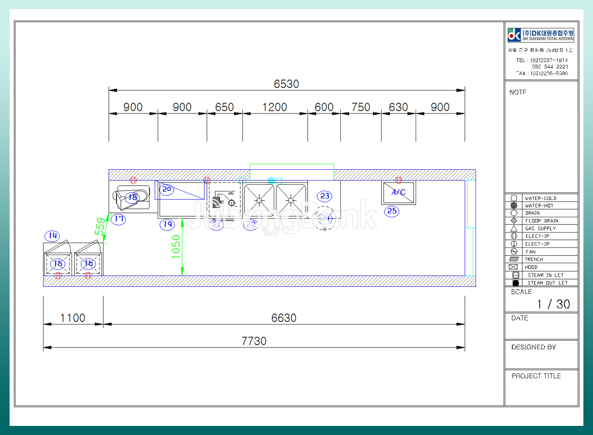This screenshot has height=435, width=593.
Task: Click the 650 dimension value
Action: pyautogui.click(x=224, y=107)
